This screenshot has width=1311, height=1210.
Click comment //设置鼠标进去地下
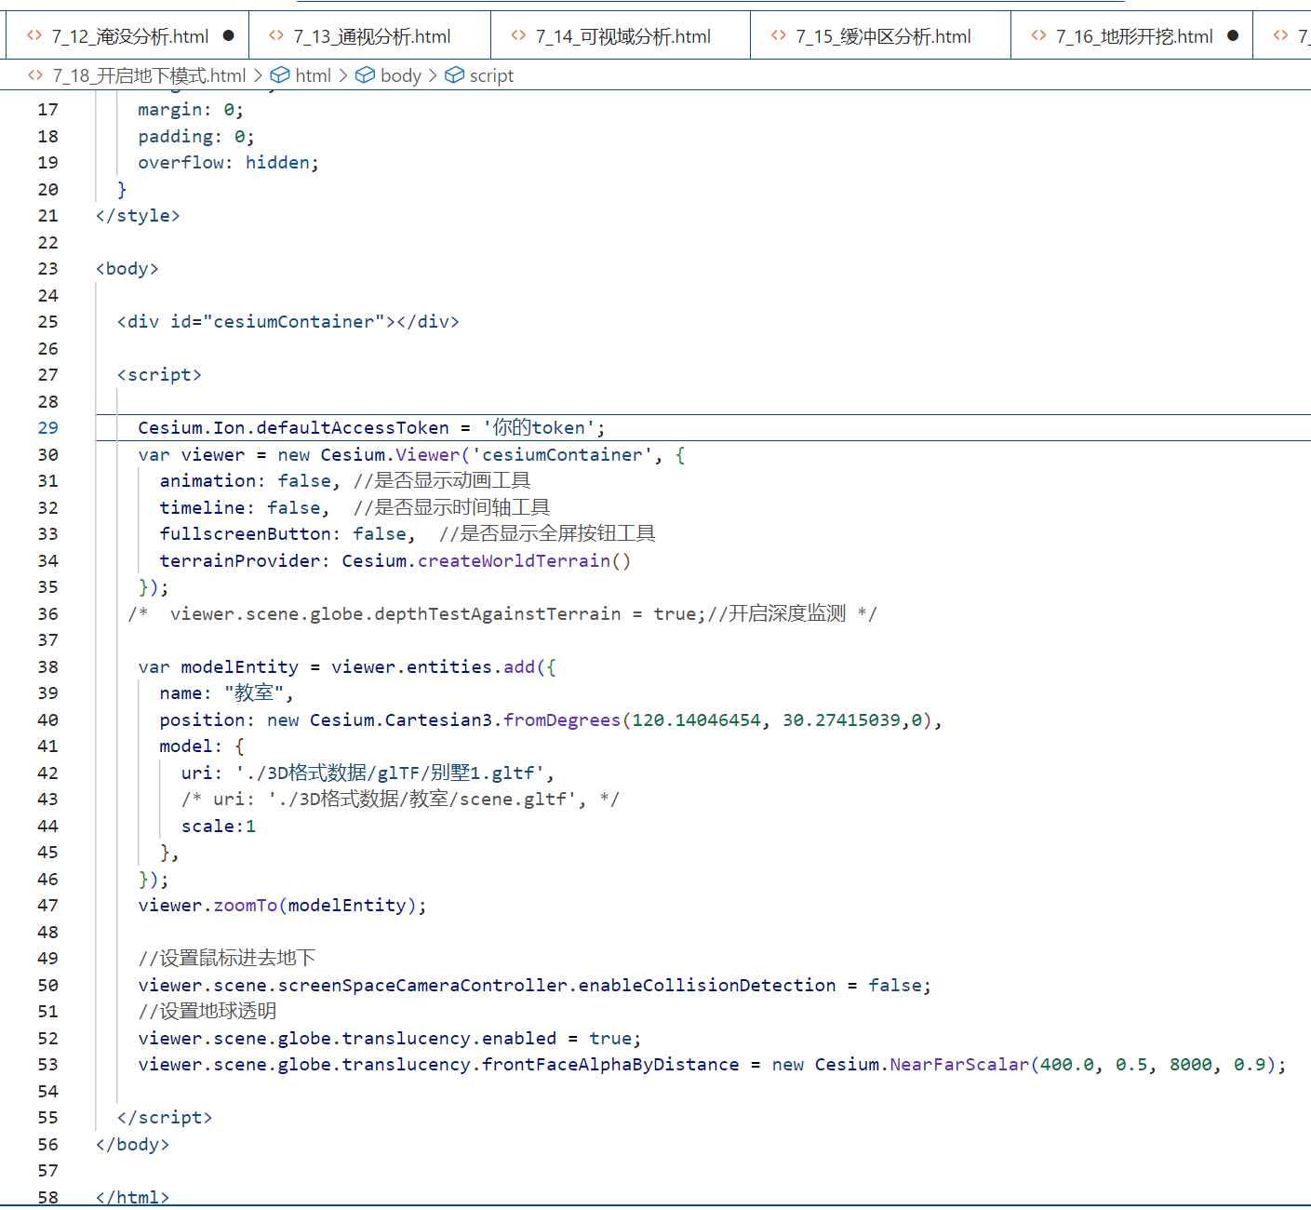click(x=227, y=959)
